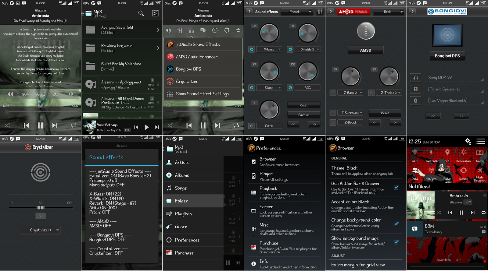Click Save as on Sound effects screen
The image size is (488, 271).
pyautogui.click(x=304, y=115)
